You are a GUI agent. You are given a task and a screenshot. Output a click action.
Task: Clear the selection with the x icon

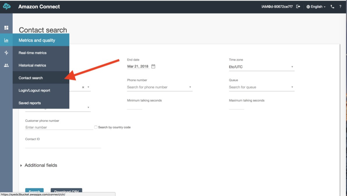click(83, 87)
